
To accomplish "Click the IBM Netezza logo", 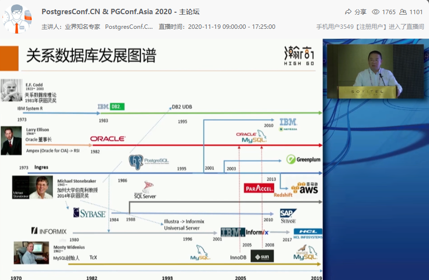I will click(x=288, y=125).
